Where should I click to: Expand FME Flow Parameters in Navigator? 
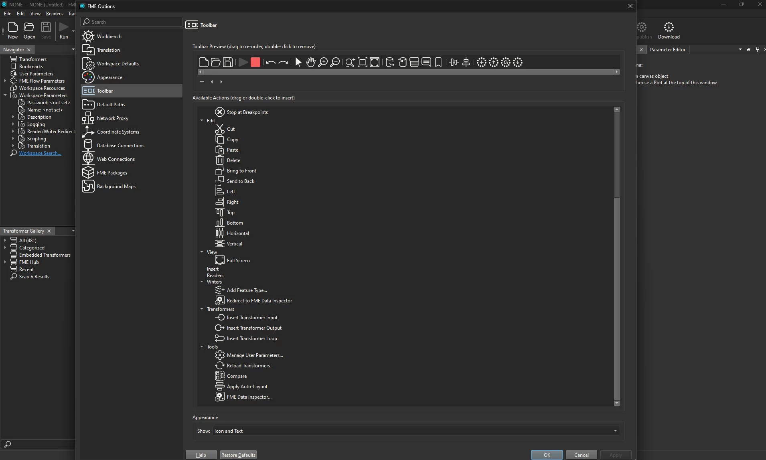click(5, 81)
